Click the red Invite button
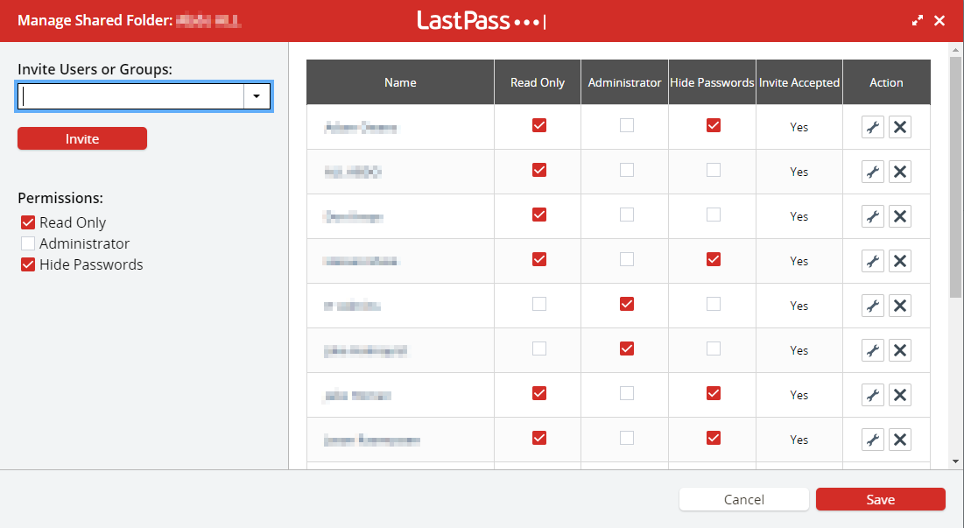 82,139
